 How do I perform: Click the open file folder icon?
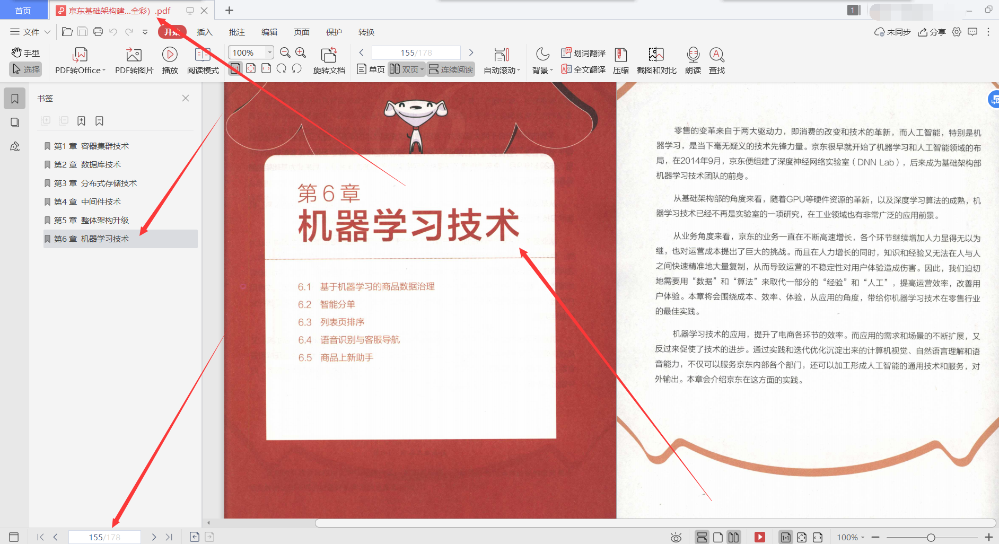click(x=67, y=32)
